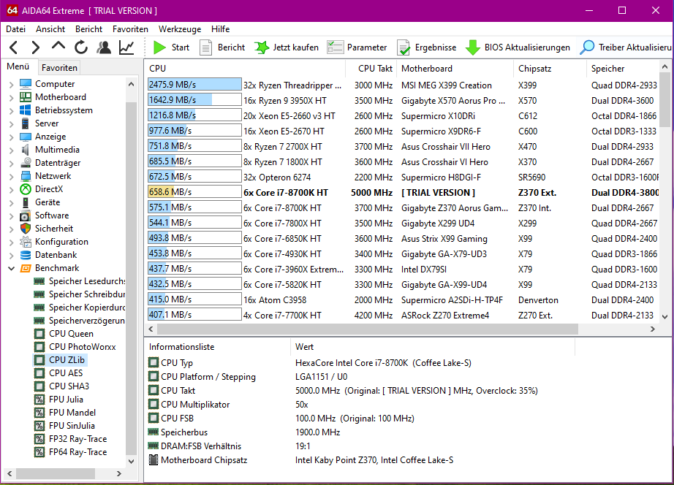
Task: Open the Werkzeuge menu
Action: (180, 28)
